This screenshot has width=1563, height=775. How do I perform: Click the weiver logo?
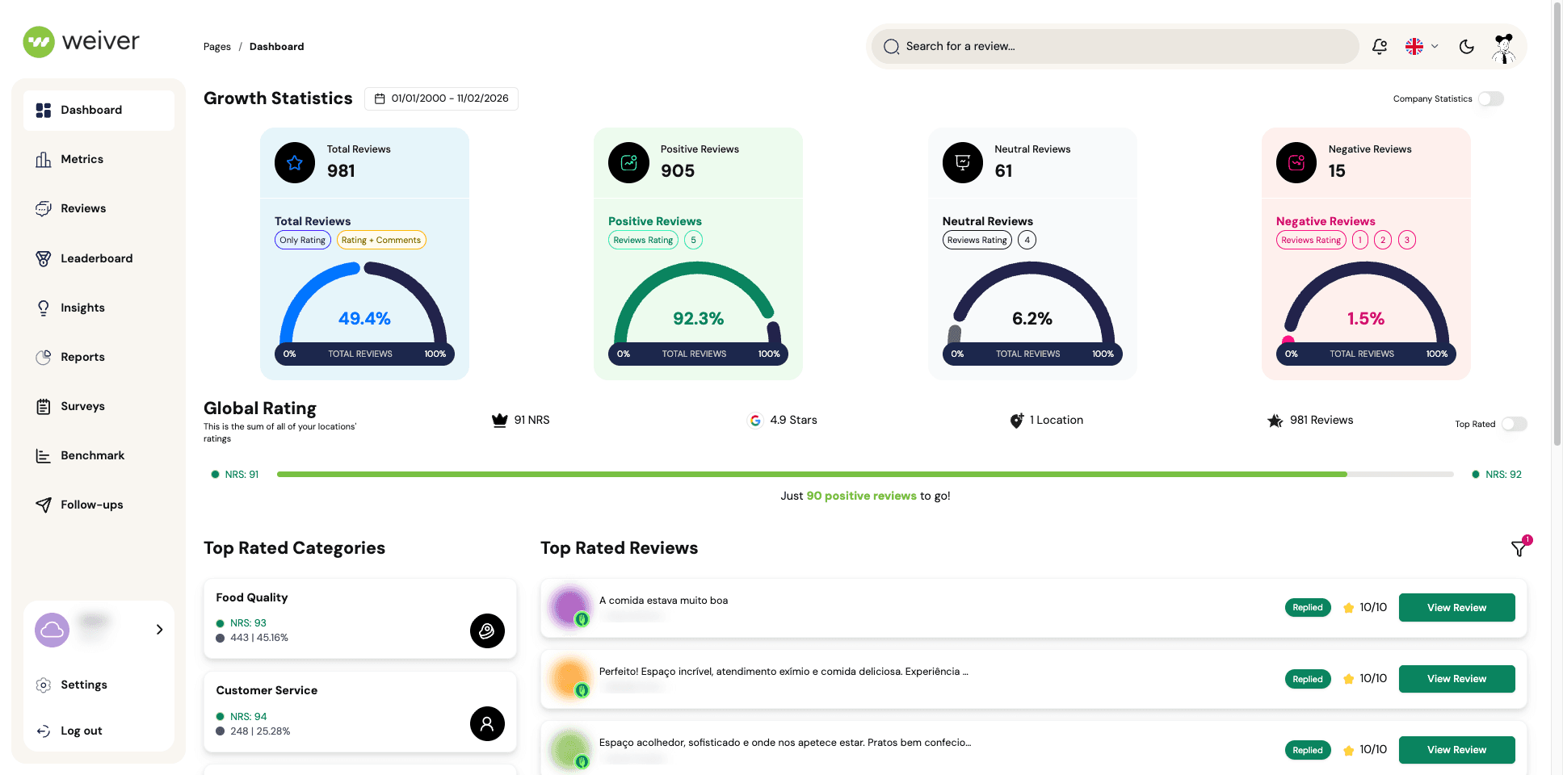coord(82,42)
